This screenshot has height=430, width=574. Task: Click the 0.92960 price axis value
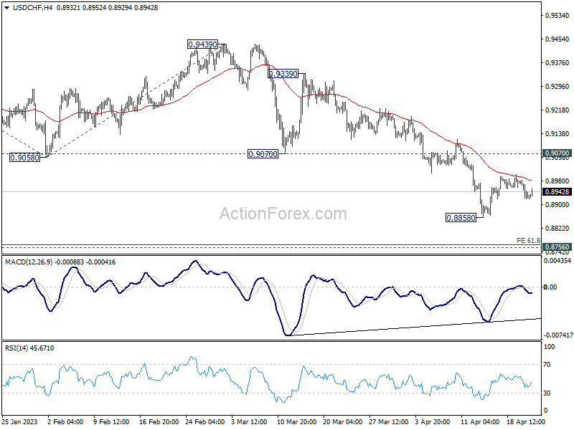pos(557,87)
